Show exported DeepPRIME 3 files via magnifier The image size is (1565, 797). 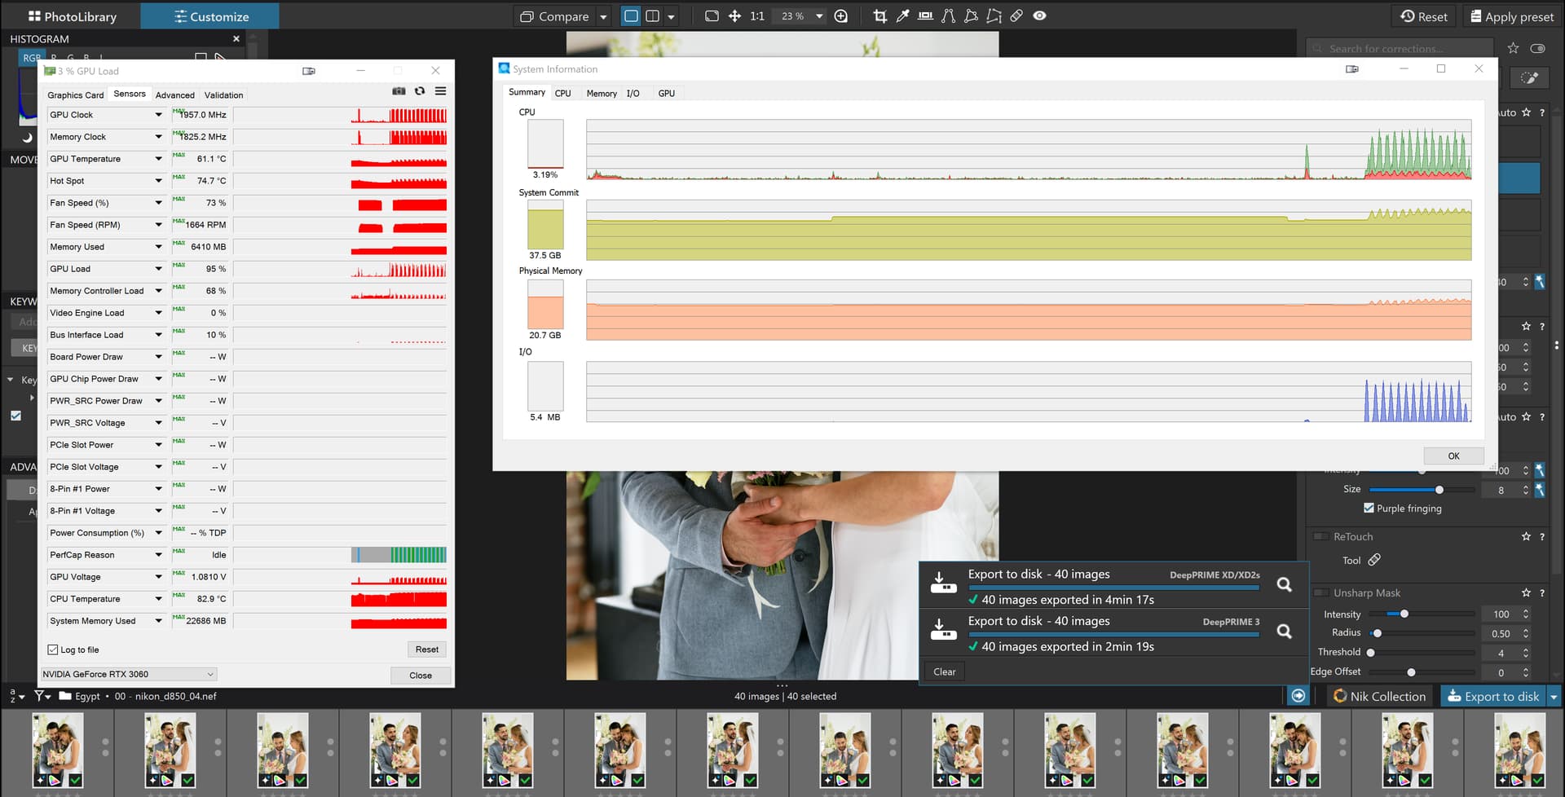pyautogui.click(x=1284, y=631)
